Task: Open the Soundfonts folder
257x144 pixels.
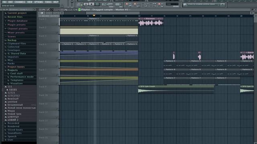Action: [14, 133]
